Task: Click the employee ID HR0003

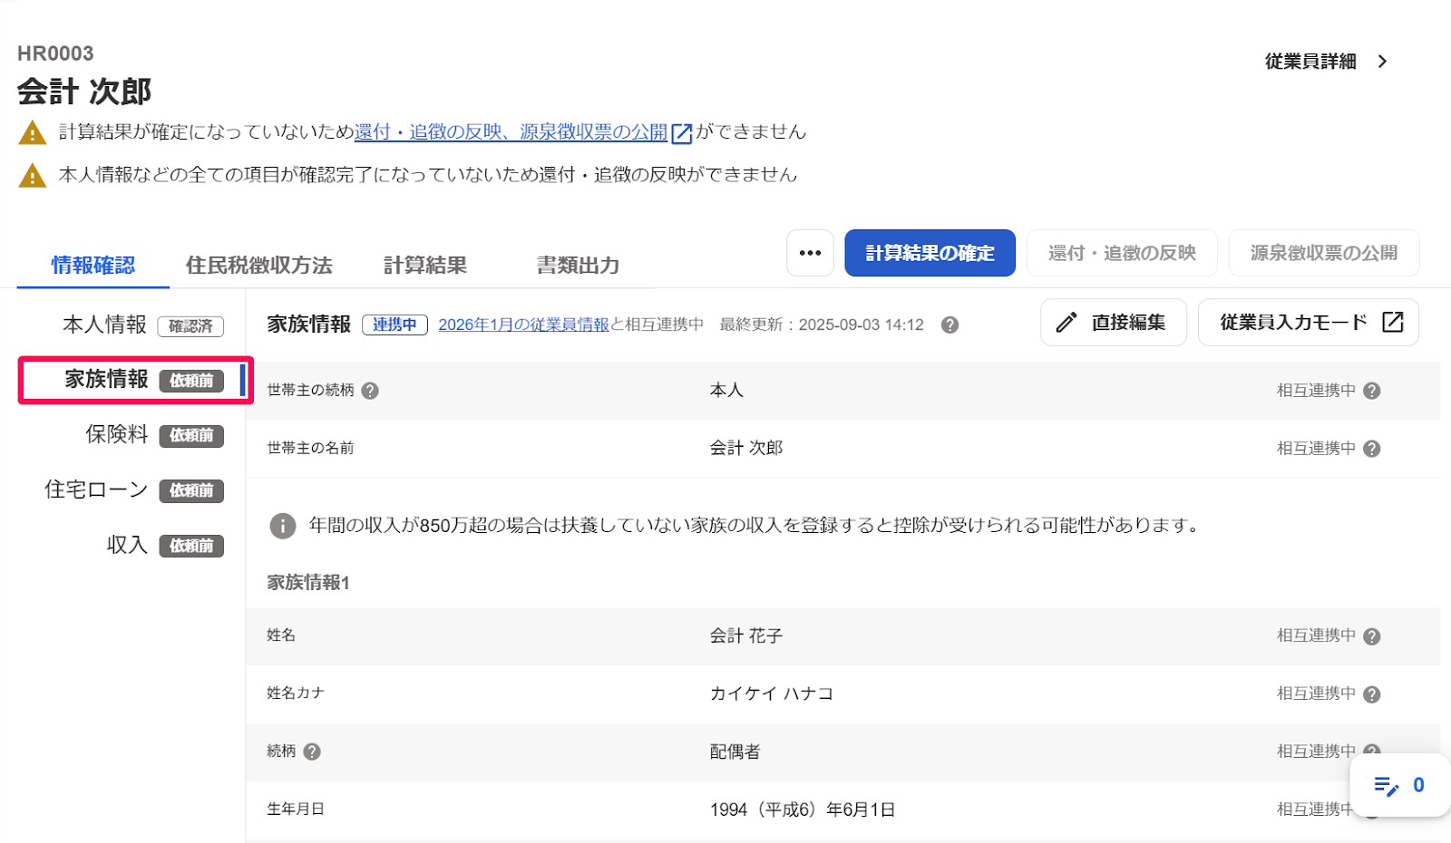Action: pyautogui.click(x=55, y=53)
